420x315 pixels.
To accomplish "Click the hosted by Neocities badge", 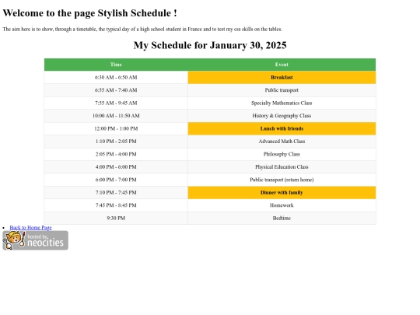I will coord(35,240).
